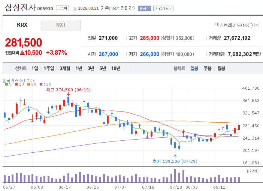Select the 일봉 candle chart
Image resolution: width=263 pixels, height=191 pixels.
click(194, 68)
